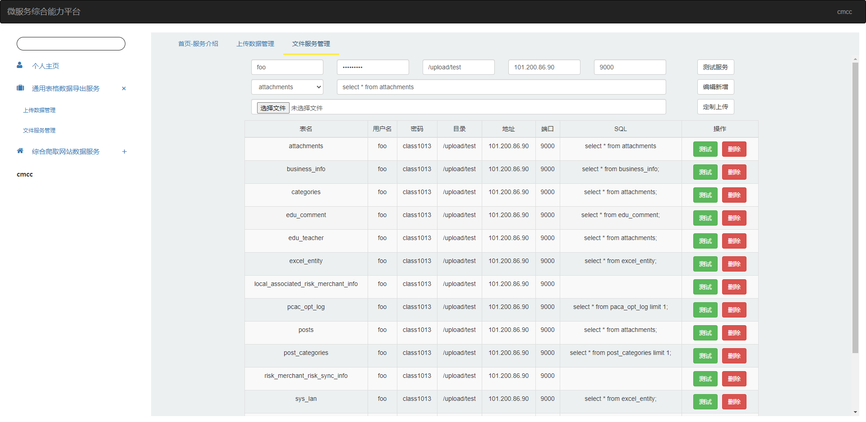Test the post_categories row with 测试

pos(705,356)
